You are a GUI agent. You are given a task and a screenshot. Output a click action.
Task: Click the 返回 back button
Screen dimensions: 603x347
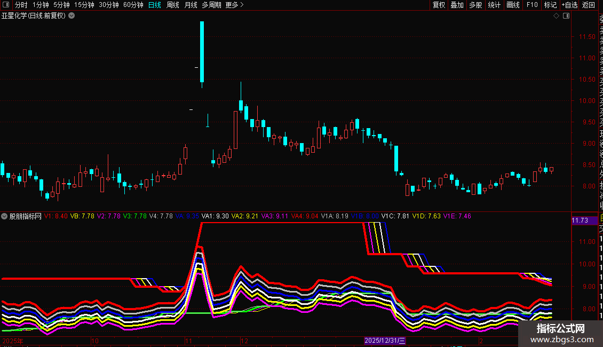[589, 5]
